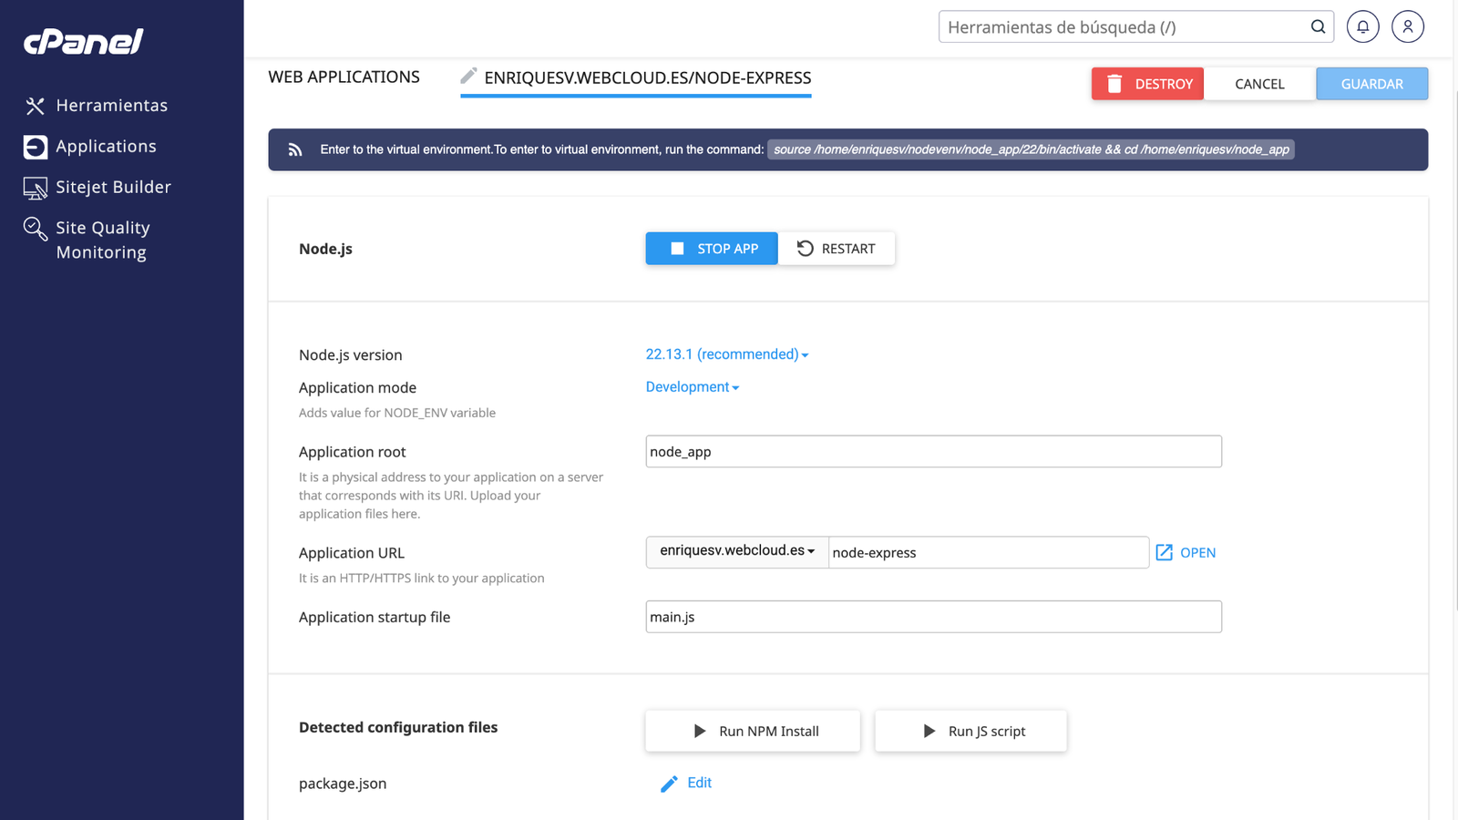Click the Sitejet Builder monitor icon

[x=35, y=188]
